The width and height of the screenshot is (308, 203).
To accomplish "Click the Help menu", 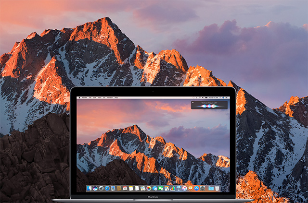I will tap(116, 98).
